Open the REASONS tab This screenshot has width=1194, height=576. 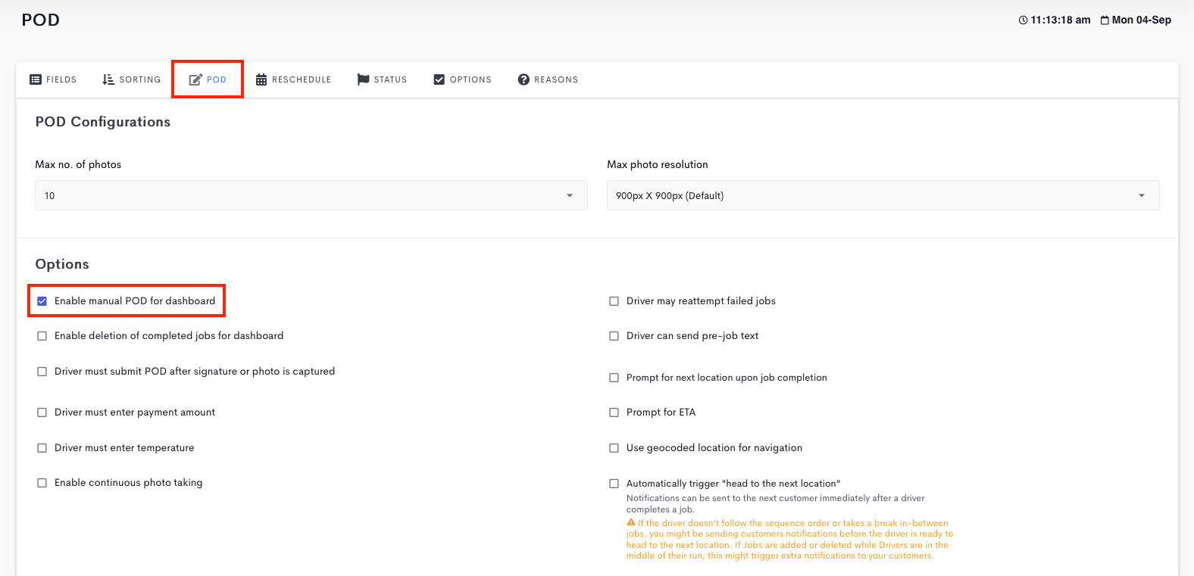pyautogui.click(x=548, y=79)
